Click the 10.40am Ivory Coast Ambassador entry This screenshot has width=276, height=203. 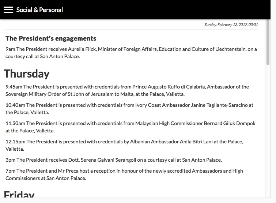[x=129, y=109]
